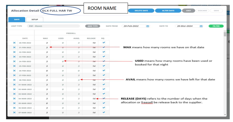The image size is (233, 122).
Task: Click the MAX column header
Action: [45, 38]
